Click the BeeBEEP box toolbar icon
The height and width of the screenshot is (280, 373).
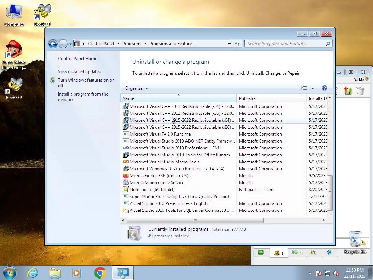coord(360,91)
